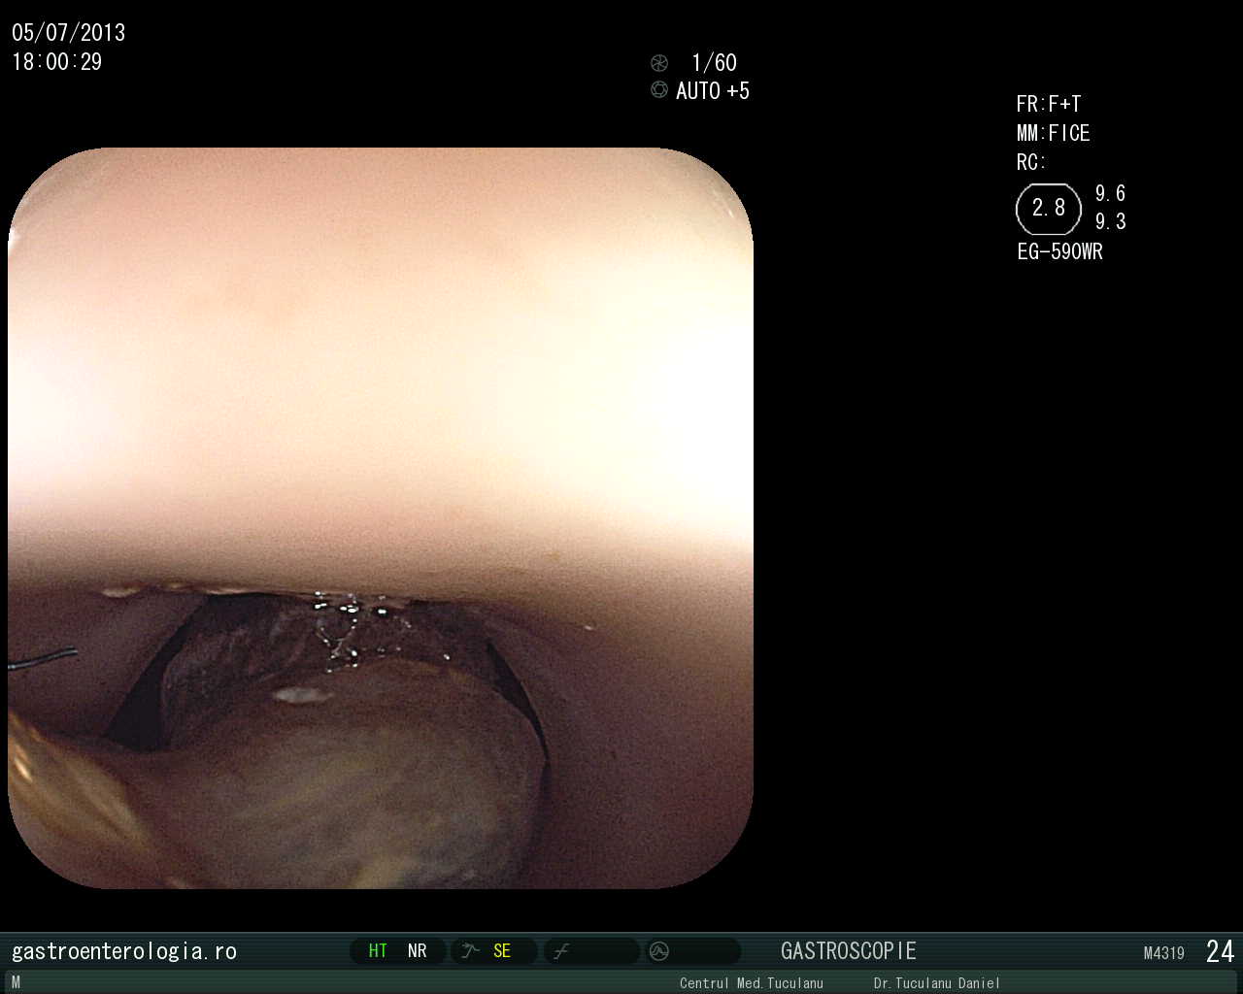The height and width of the screenshot is (994, 1243).
Task: Click the 2.8 channel diameter indicator
Action: coord(1049,209)
